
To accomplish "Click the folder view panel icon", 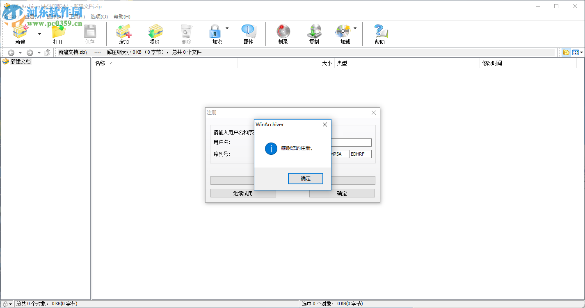I will (x=567, y=52).
